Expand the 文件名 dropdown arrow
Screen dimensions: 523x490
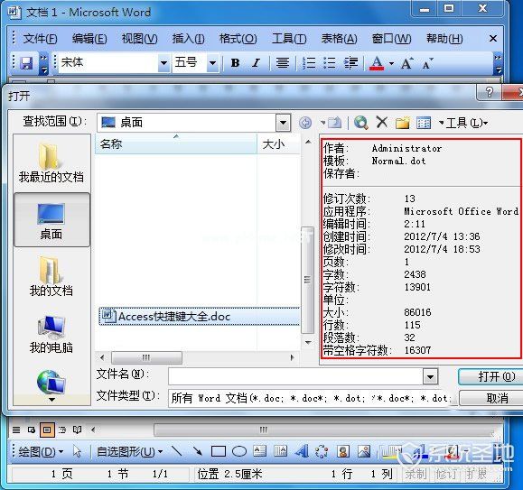[x=430, y=376]
